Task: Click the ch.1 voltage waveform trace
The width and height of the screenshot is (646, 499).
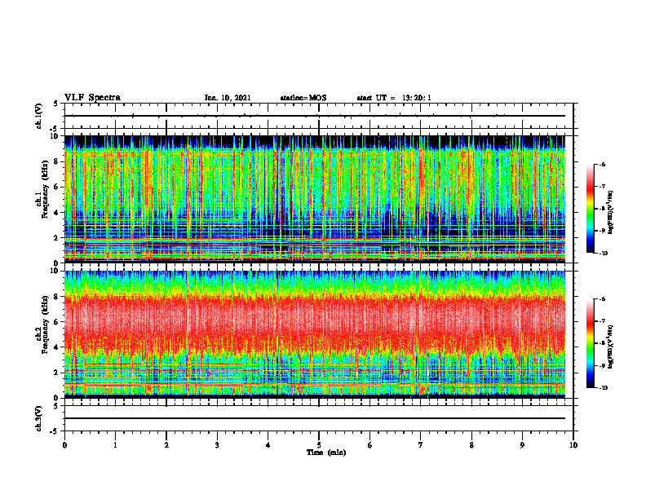Action: pos(315,116)
